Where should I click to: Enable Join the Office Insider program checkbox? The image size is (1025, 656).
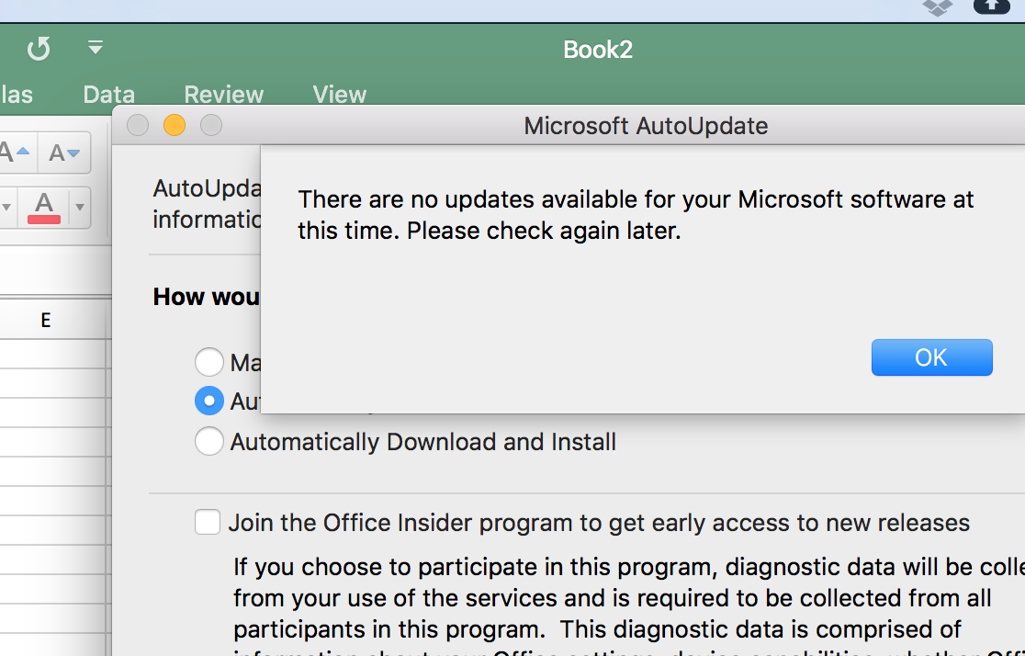208,523
